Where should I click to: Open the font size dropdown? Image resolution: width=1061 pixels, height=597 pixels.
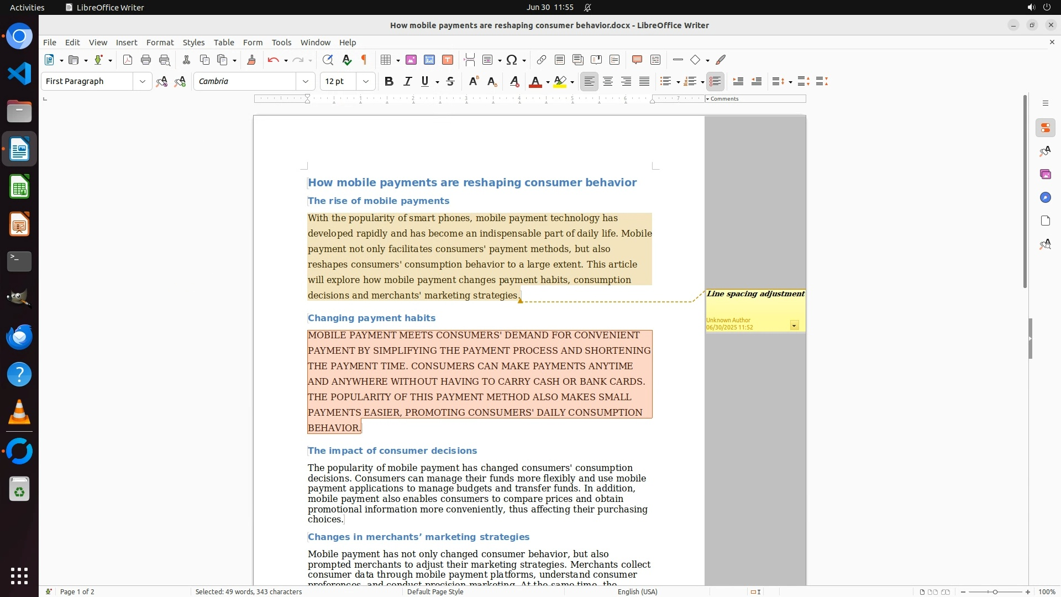coord(366,82)
